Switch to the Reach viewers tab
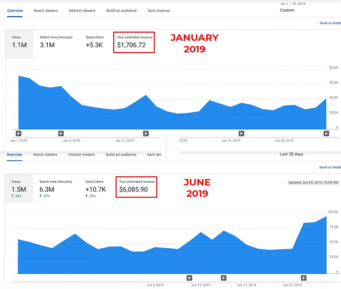This screenshot has width=341, height=289. pos(46,11)
